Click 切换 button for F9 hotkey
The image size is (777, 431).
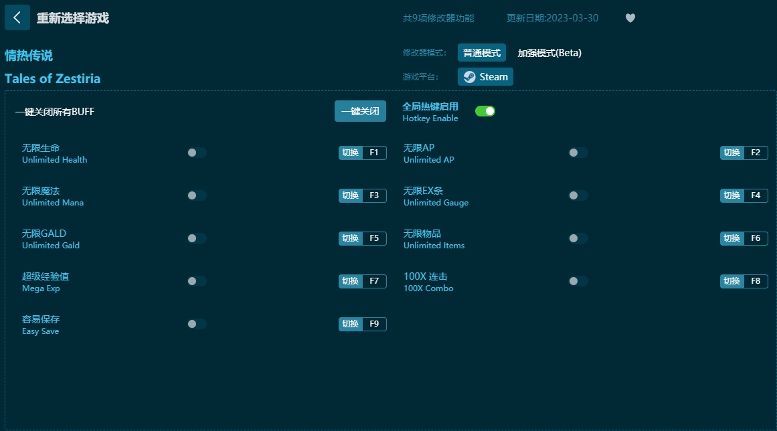(x=350, y=324)
